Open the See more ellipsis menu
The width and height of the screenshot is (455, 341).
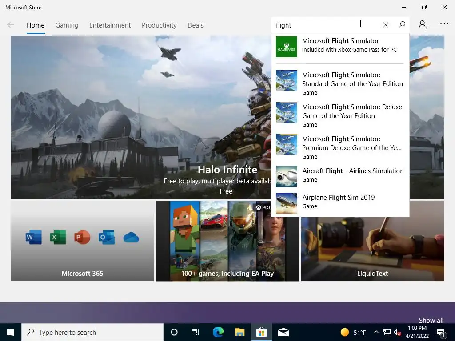coord(444,24)
